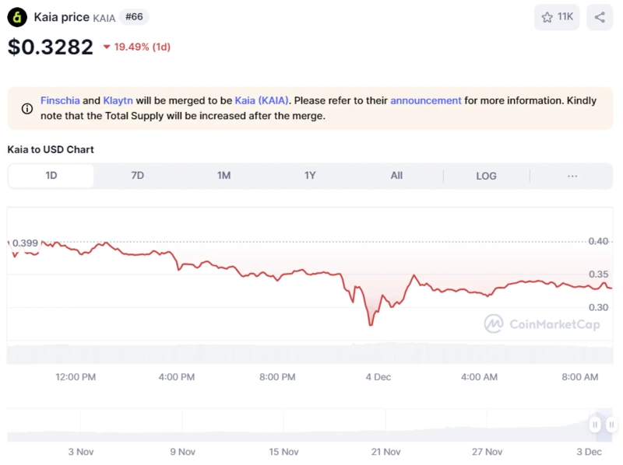
Task: Click the #66 rank badge
Action: pos(134,16)
